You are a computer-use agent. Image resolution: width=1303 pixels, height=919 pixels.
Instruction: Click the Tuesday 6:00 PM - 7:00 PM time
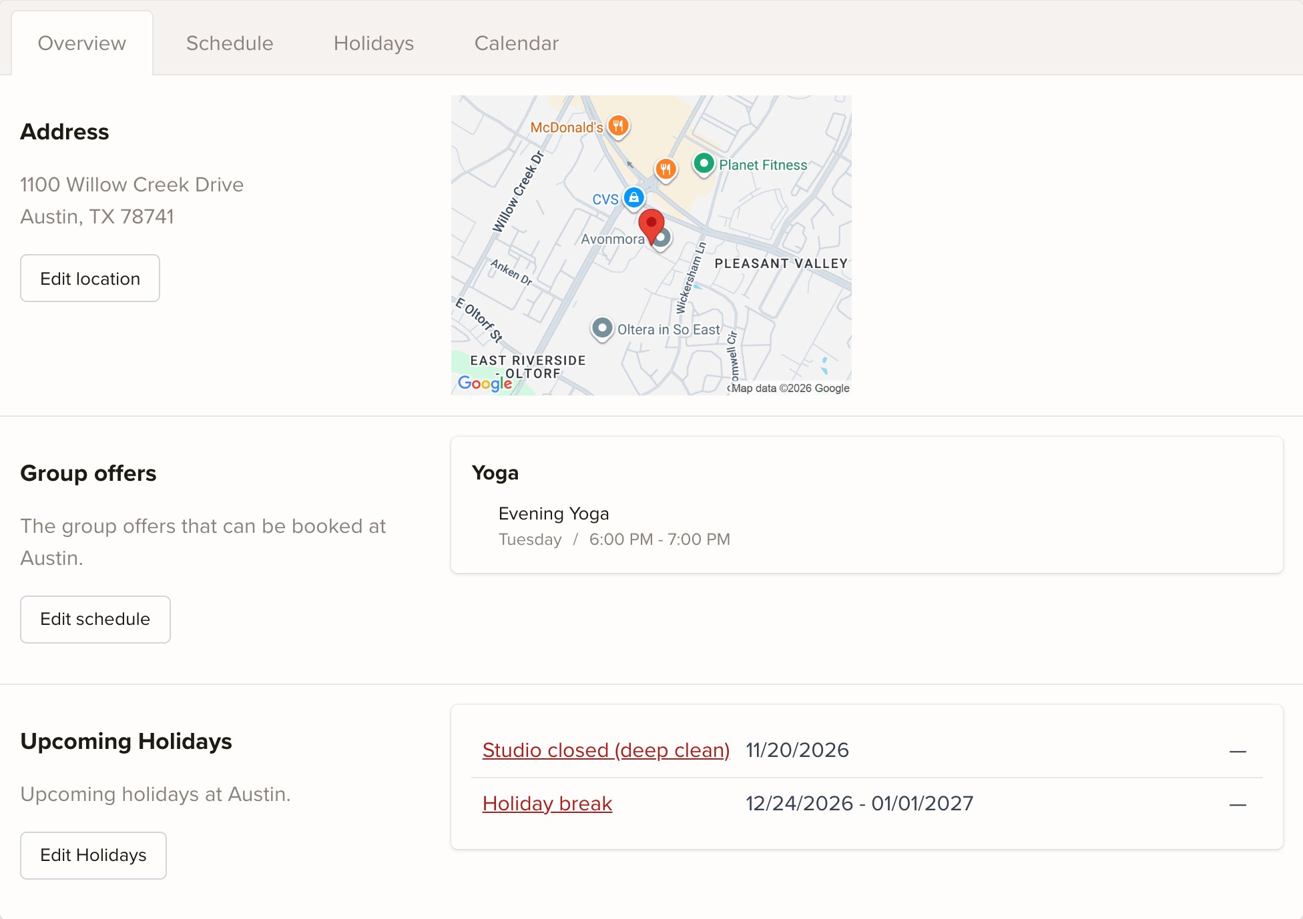[614, 540]
